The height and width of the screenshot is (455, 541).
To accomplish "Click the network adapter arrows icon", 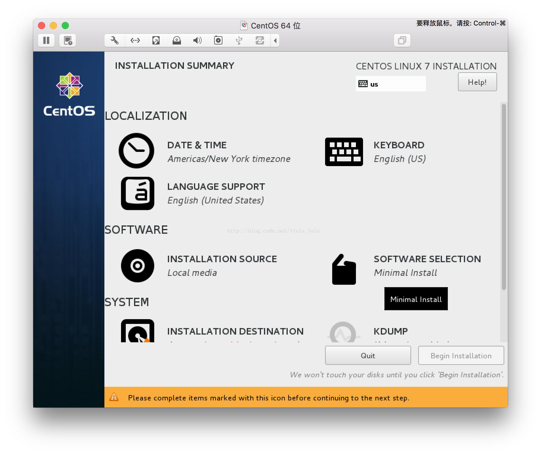I will [135, 40].
